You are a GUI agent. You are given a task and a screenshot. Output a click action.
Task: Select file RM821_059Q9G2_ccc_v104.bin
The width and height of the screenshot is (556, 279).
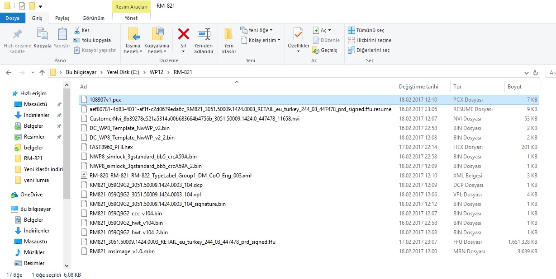click(x=309, y=213)
